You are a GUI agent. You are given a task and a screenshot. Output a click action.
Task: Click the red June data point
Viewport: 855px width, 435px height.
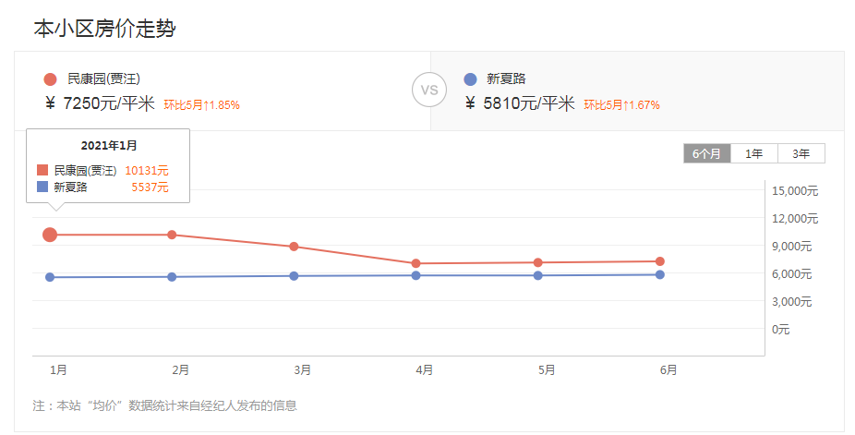pos(660,261)
